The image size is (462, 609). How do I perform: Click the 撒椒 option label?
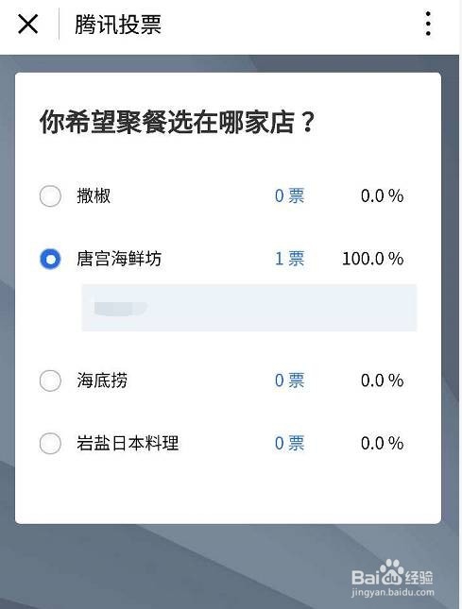94,195
